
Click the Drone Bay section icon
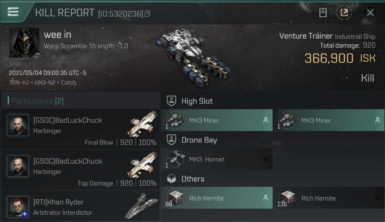click(x=171, y=140)
